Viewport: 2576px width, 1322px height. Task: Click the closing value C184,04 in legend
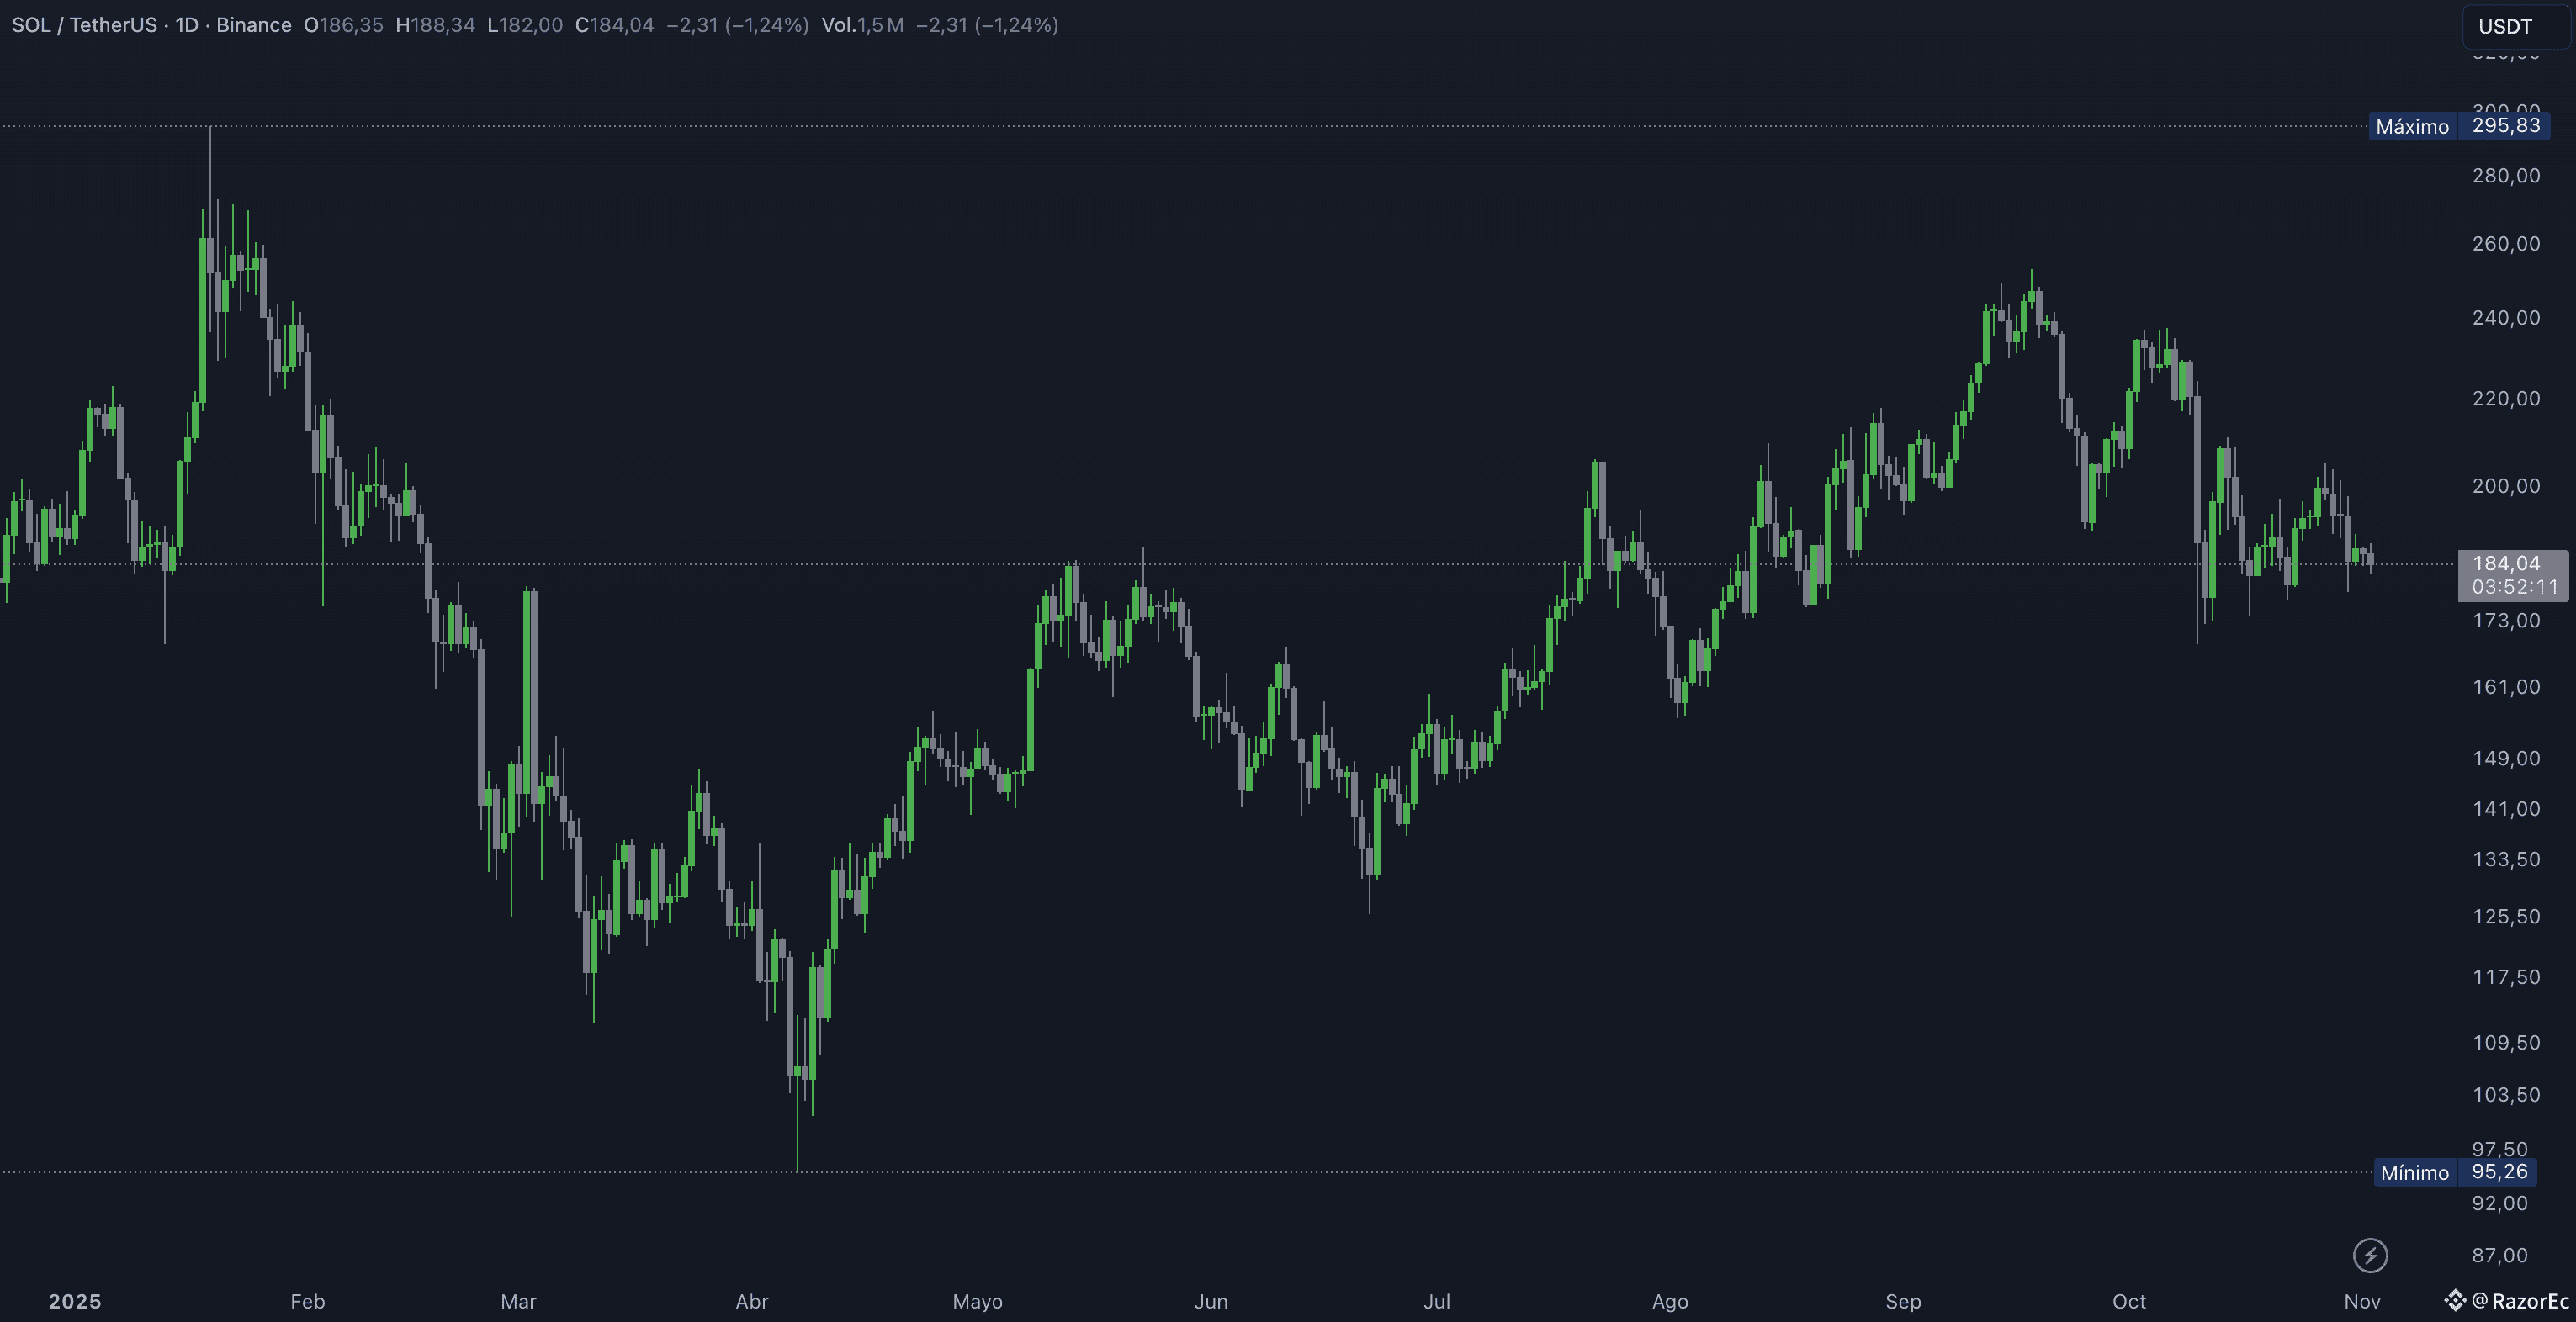click(614, 25)
